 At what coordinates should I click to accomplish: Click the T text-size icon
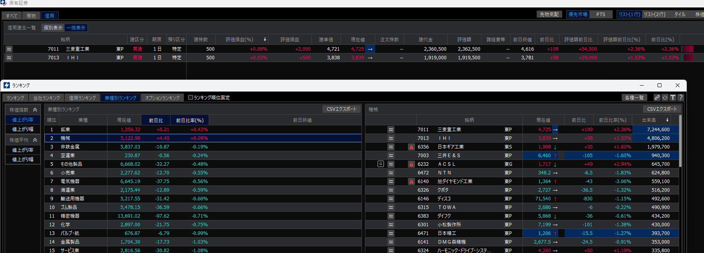pos(673,97)
